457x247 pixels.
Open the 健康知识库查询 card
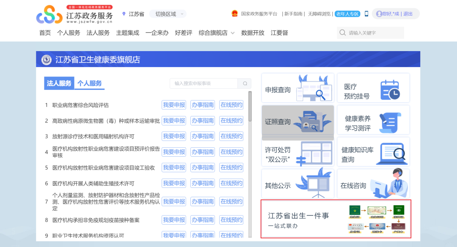pyautogui.click(x=373, y=152)
